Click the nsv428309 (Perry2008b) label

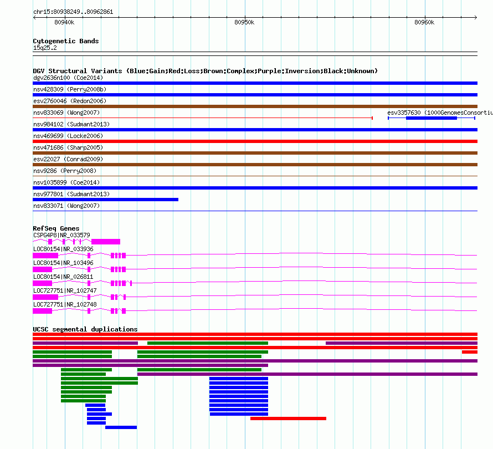point(70,89)
